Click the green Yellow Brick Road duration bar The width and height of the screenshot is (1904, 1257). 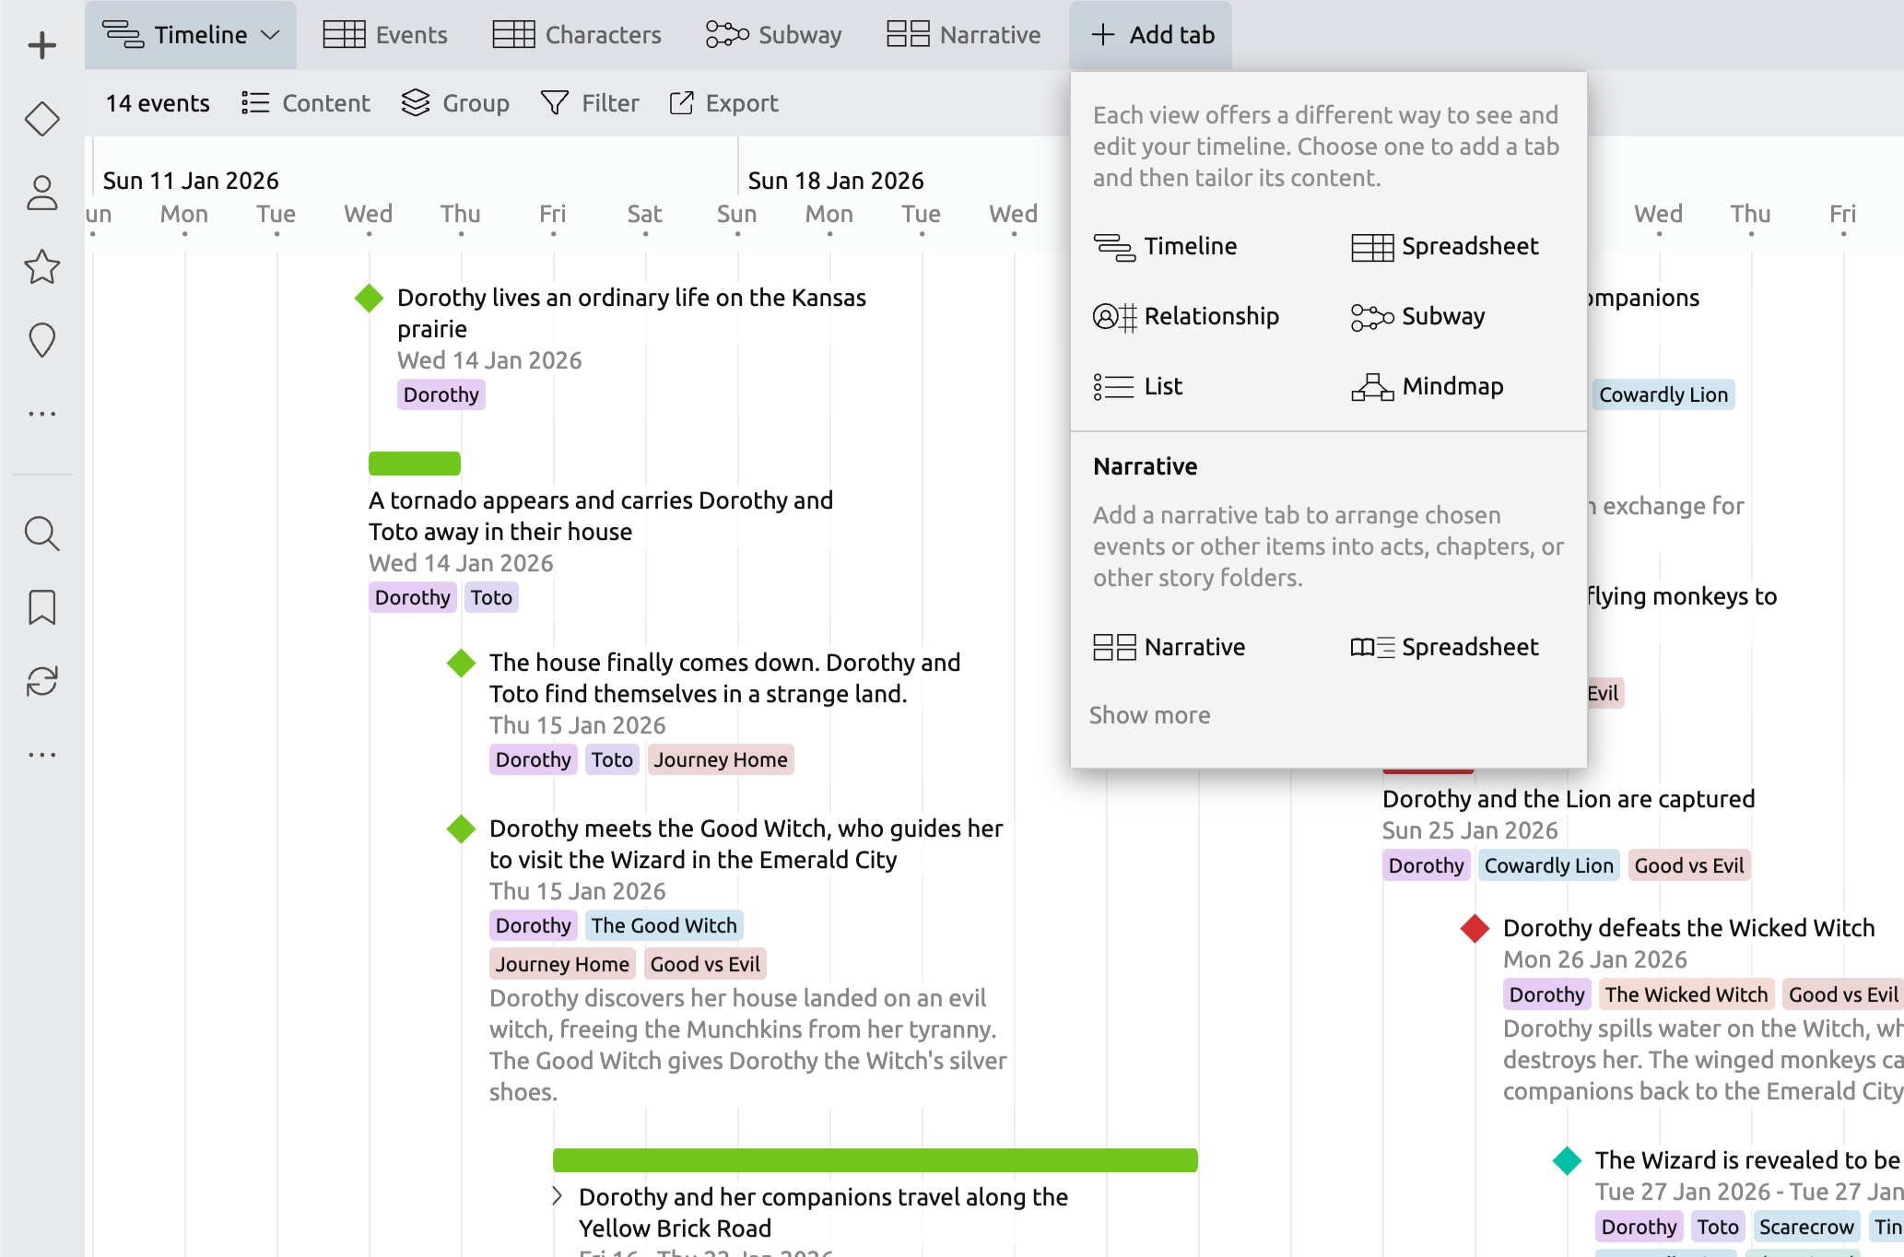(x=875, y=1159)
